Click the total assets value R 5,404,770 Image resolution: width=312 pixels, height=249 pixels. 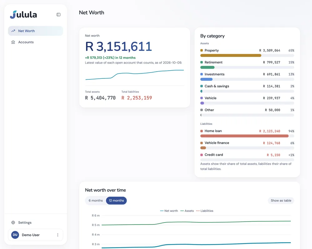tap(100, 98)
